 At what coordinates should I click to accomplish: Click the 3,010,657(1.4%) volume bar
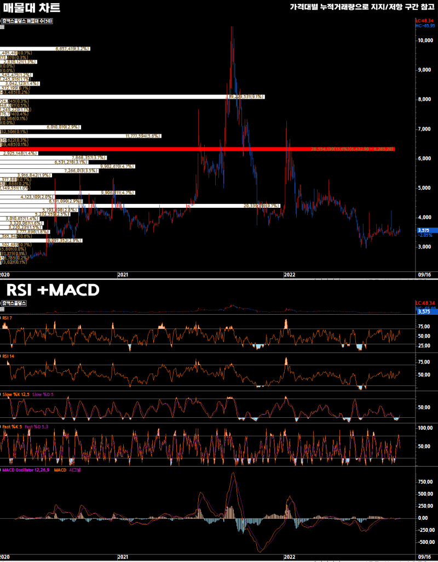[x=20, y=219]
